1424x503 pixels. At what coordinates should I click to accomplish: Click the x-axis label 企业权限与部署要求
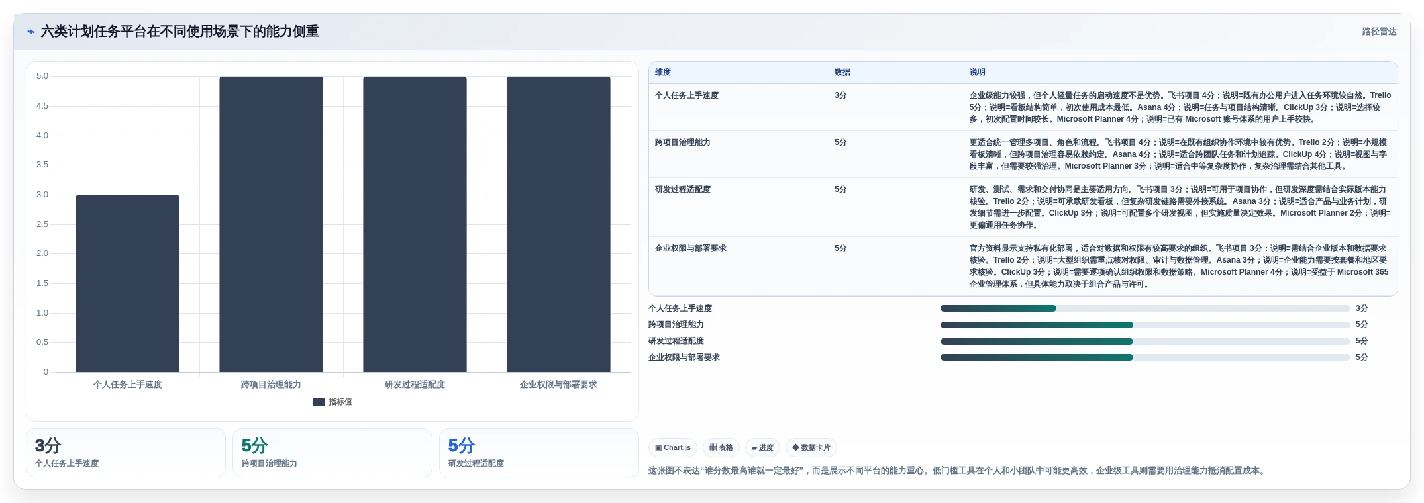pyautogui.click(x=558, y=385)
